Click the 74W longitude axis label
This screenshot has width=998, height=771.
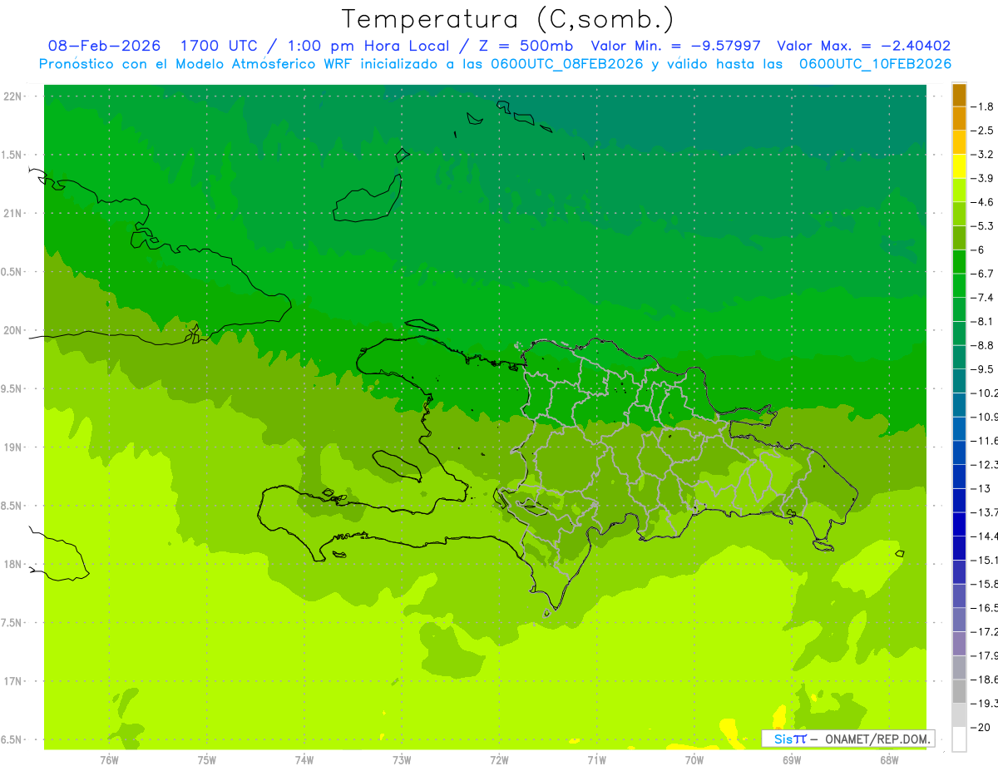[x=304, y=760]
